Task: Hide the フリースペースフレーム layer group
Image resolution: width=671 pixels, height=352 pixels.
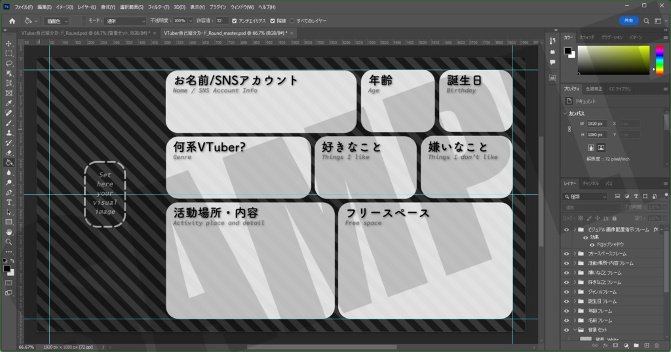Action: tap(566, 254)
